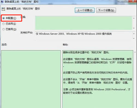Screen dimensions: 137x108
Task: Click the 支持的平台 Windows Server 2003 text box
Action: tap(83, 36)
